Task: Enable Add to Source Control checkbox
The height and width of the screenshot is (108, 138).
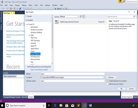Action: [x=107, y=84]
